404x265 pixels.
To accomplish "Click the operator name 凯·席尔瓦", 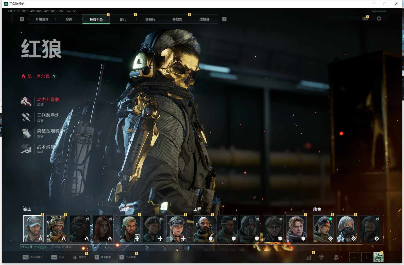I will pos(38,76).
